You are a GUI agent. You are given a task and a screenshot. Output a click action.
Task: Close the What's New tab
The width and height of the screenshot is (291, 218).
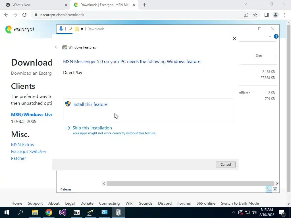click(x=66, y=5)
